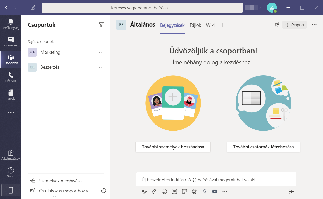Click the new message compose icon

pos(33,8)
